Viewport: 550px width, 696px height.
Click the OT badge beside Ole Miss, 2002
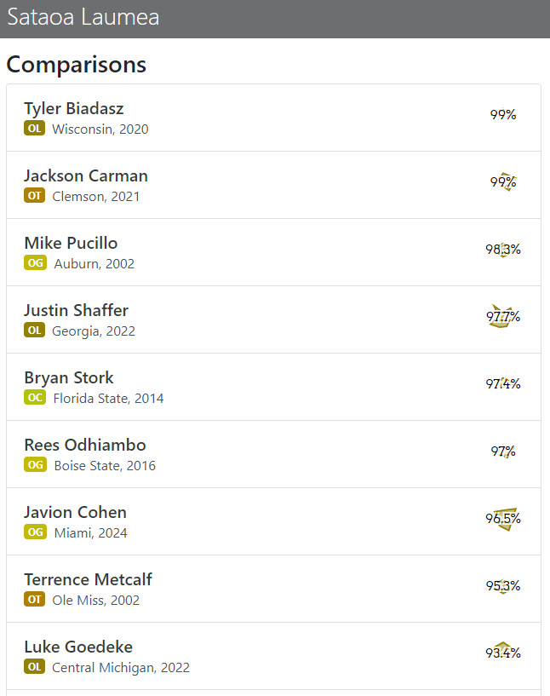(x=34, y=599)
